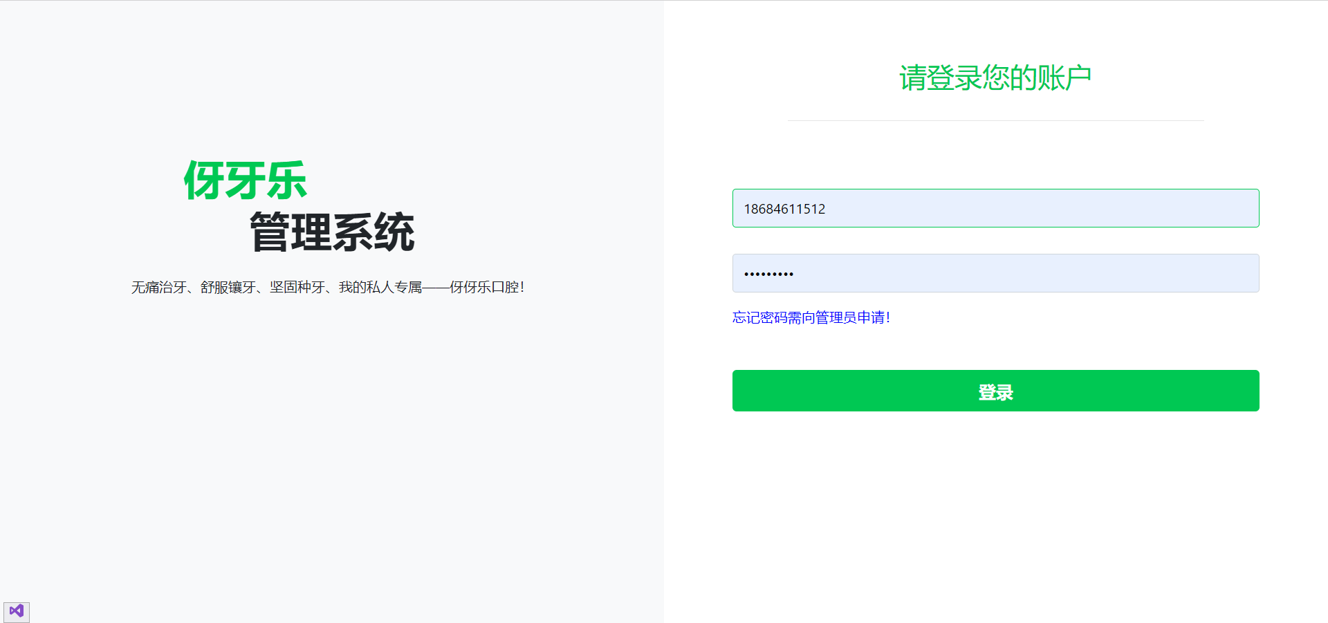Click the blue forgot-password notice
The height and width of the screenshot is (623, 1328).
pyautogui.click(x=811, y=317)
